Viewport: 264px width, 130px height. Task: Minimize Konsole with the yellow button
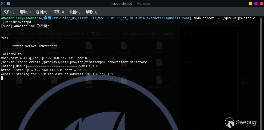click(x=250, y=3)
